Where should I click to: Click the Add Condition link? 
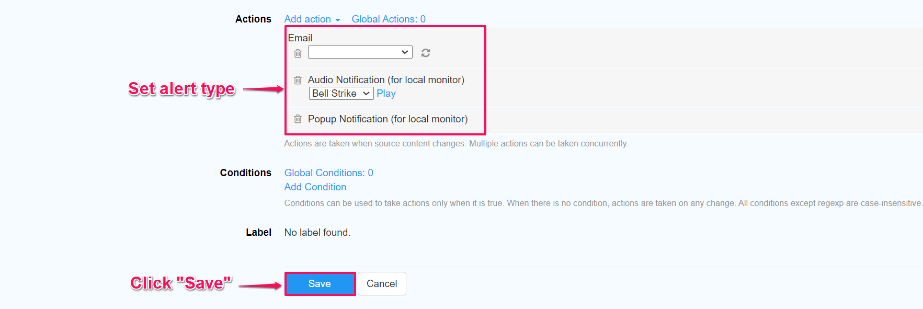(315, 187)
